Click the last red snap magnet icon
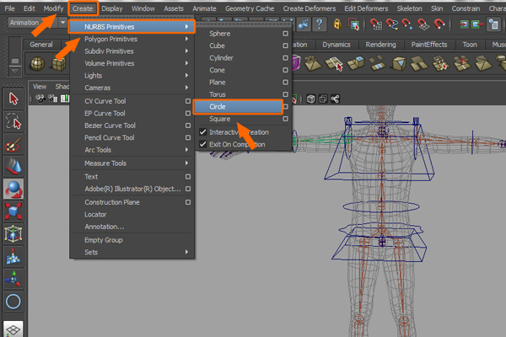Screen dimensions: 506x337 point(439,24)
